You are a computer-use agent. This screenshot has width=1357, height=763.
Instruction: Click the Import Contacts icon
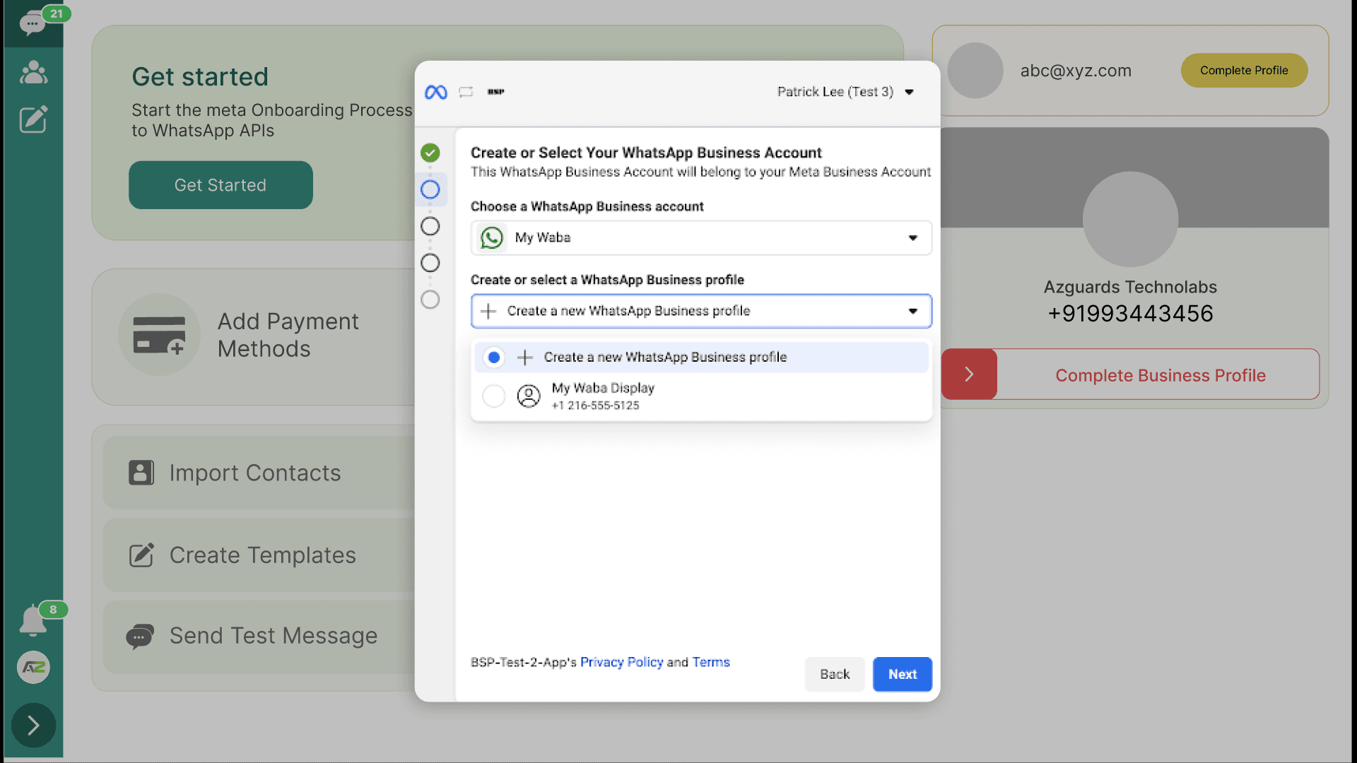tap(141, 473)
